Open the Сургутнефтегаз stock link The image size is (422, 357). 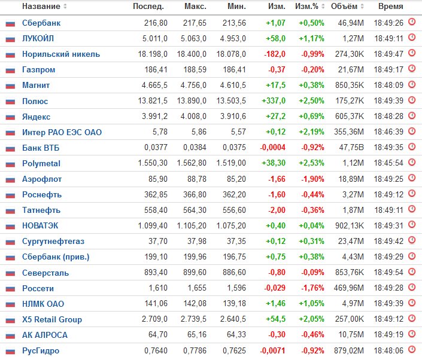(x=53, y=242)
